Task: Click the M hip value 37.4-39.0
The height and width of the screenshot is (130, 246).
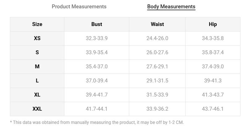Action: click(x=213, y=66)
